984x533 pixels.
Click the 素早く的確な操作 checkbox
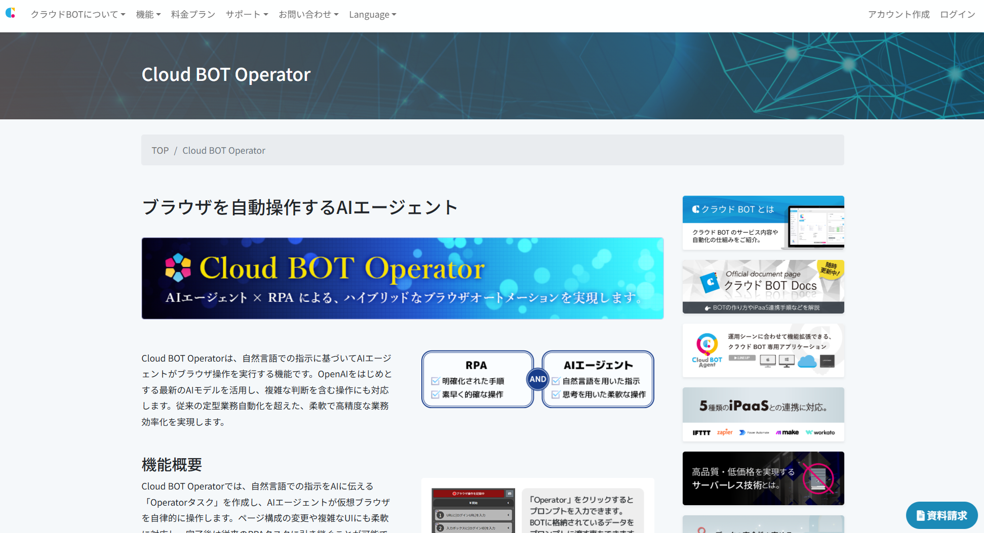(x=435, y=394)
